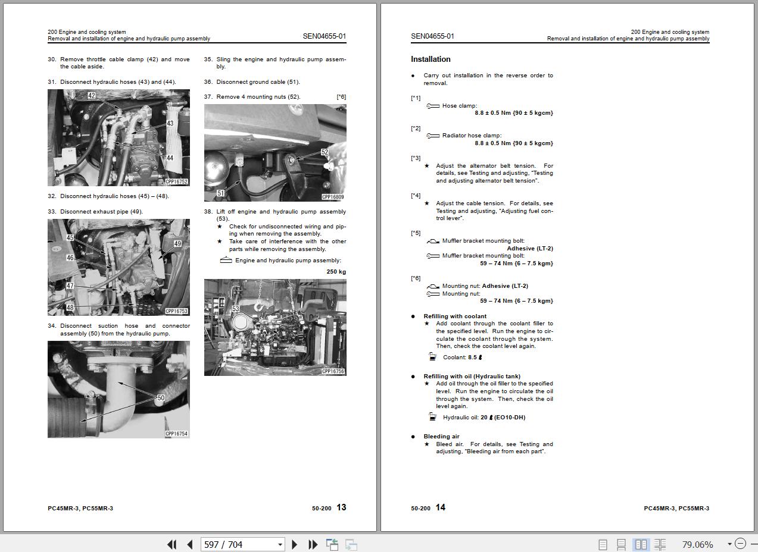Image resolution: width=758 pixels, height=552 pixels.
Task: Click photo CPP16752 of hydraulic hoses
Action: coord(118,137)
